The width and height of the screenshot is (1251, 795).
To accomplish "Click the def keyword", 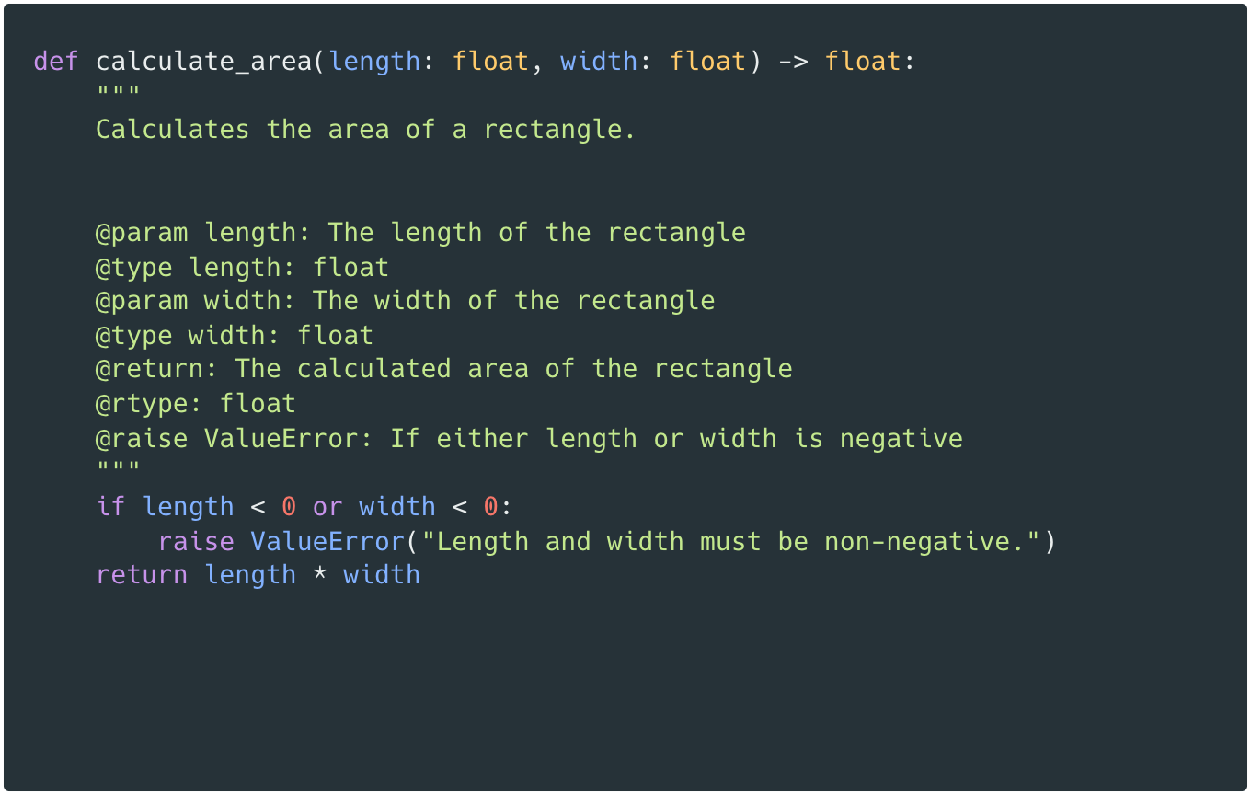I will (56, 62).
